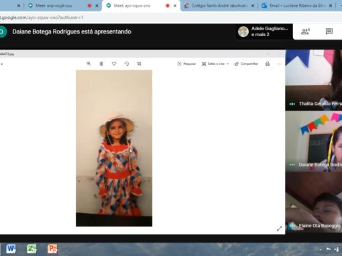Select the crop tool icon

click(139, 64)
